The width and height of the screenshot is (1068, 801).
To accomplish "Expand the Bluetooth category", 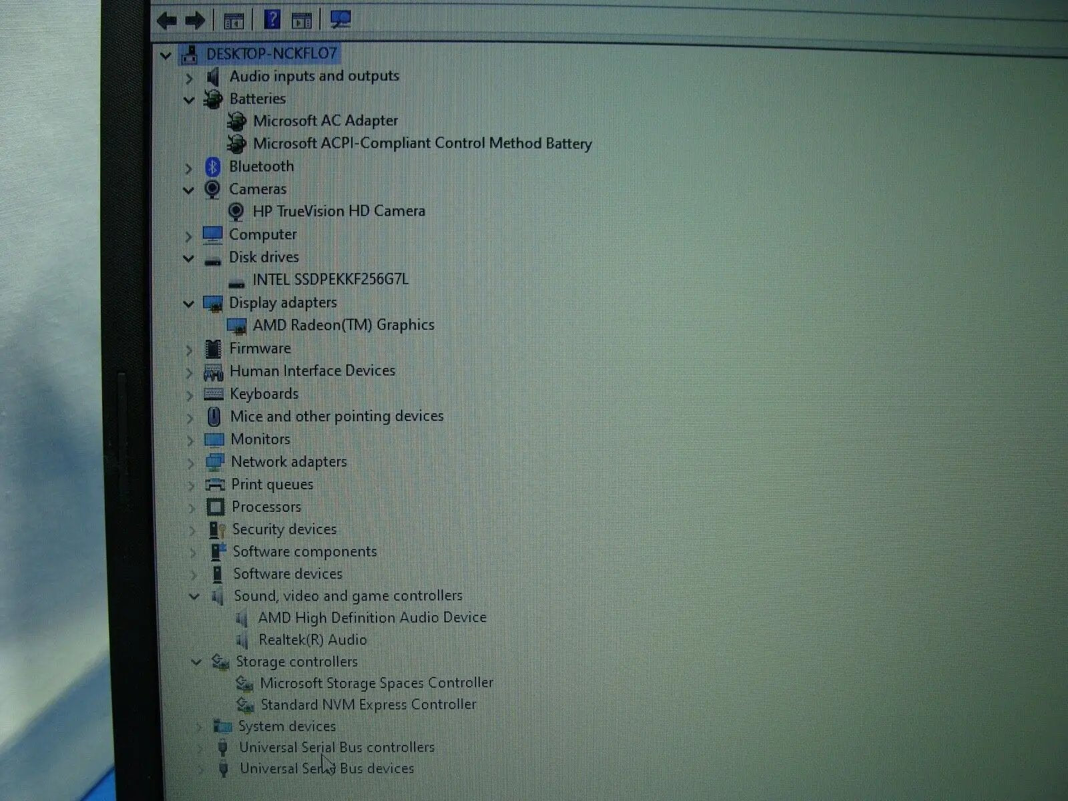I will pyautogui.click(x=189, y=168).
